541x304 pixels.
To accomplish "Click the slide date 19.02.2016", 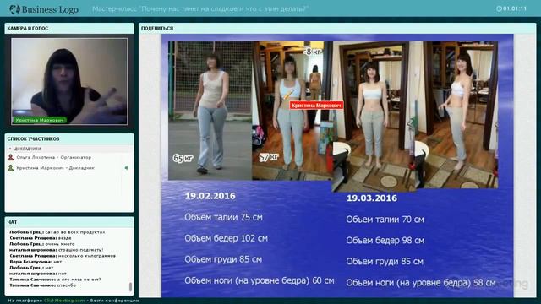I will click(x=210, y=196).
